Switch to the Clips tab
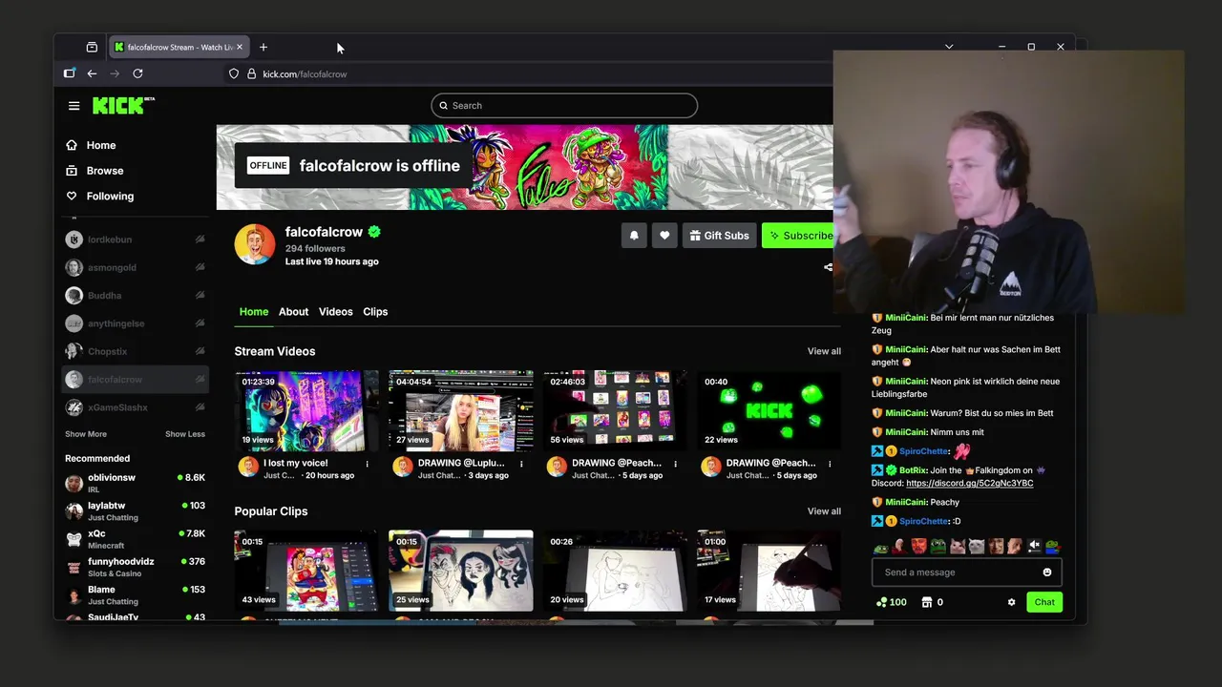Image resolution: width=1222 pixels, height=687 pixels. pyautogui.click(x=375, y=312)
